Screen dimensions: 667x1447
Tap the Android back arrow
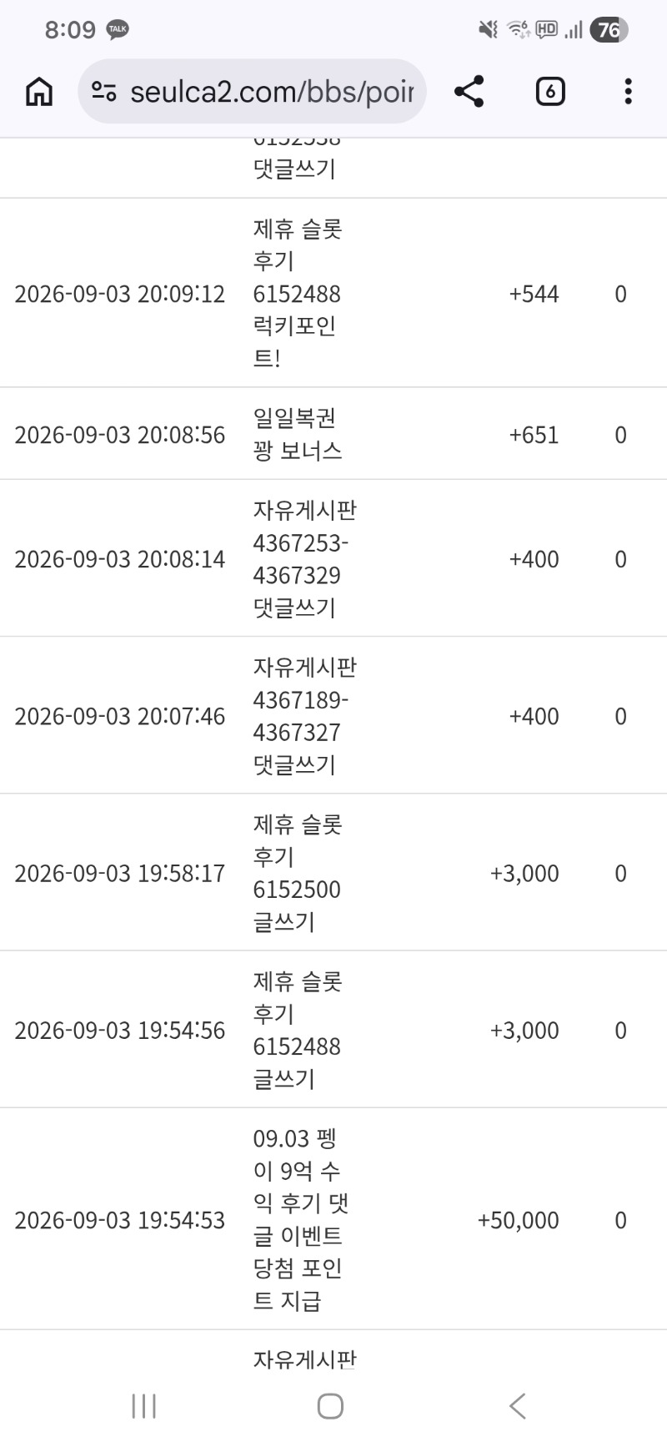click(x=518, y=1406)
